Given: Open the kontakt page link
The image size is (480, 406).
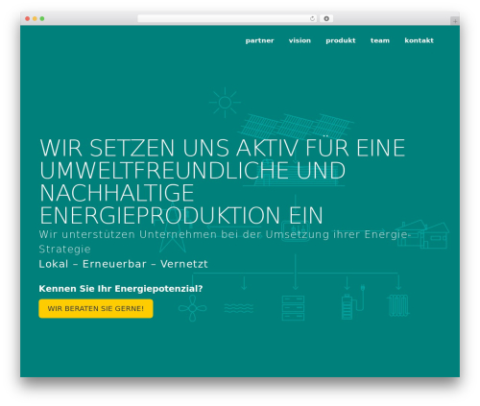Looking at the screenshot, I should click(419, 40).
